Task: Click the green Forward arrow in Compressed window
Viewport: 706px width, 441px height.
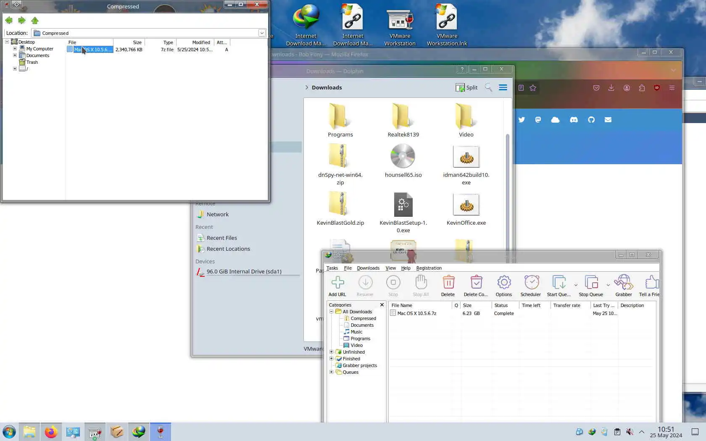Action: [x=22, y=20]
